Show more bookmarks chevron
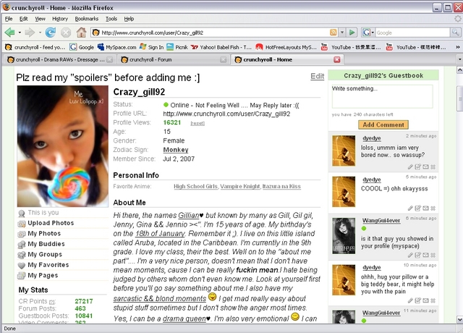Viewport: 463px width, 333px height. coord(457,47)
